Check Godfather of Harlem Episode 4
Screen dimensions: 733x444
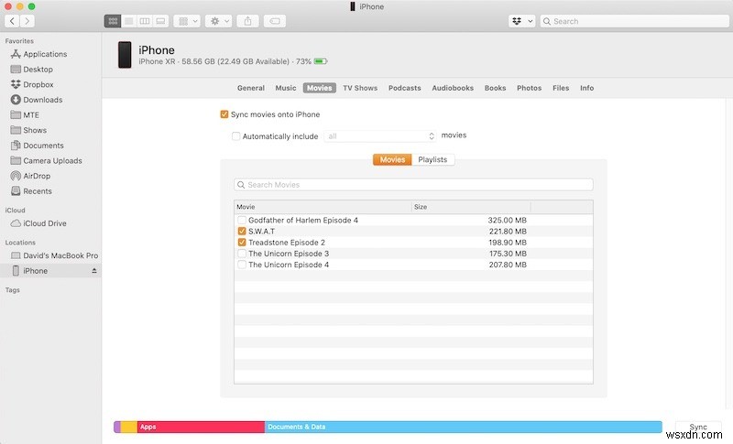click(242, 220)
